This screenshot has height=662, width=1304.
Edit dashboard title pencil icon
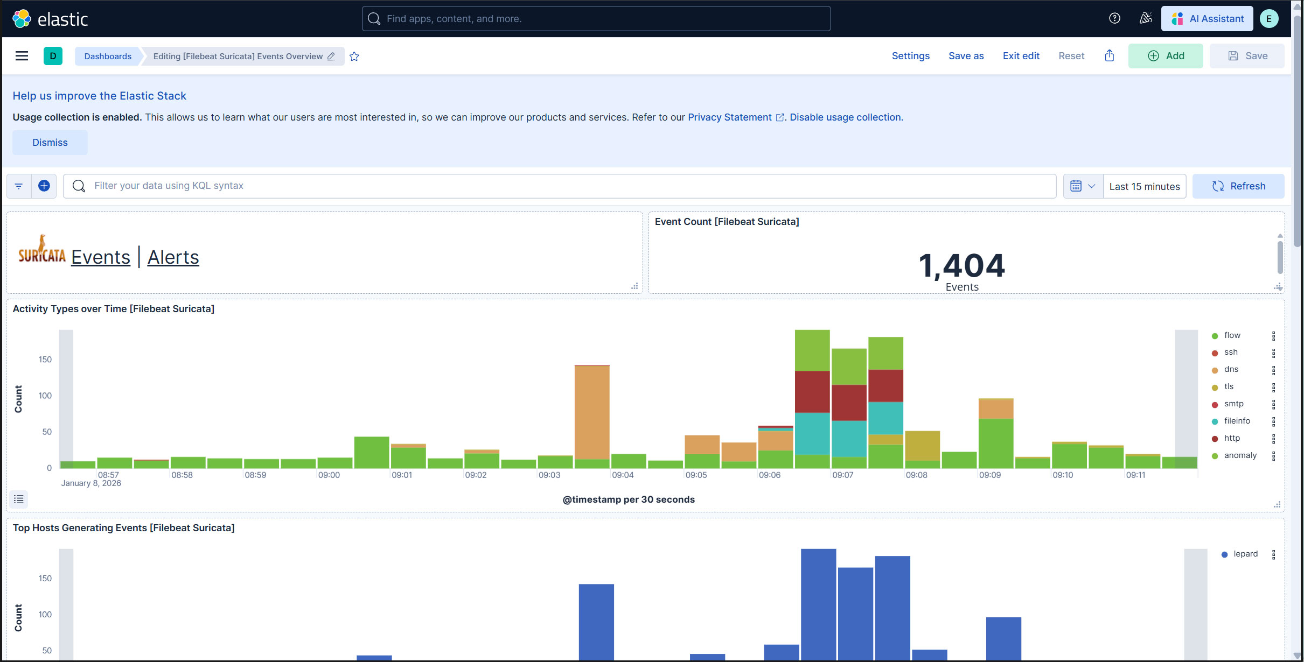click(331, 57)
